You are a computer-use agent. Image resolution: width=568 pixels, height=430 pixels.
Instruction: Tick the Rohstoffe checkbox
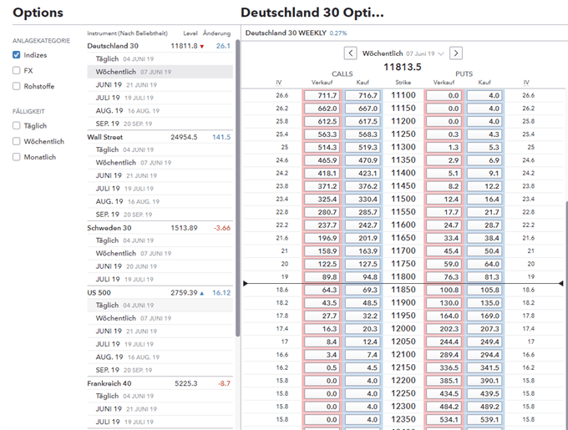pos(17,86)
